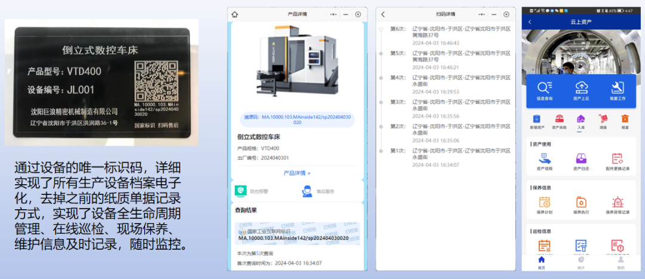This screenshot has width=645, height=279.
Task: Tap the circle close capsule in 扫码详情
Action: (506, 14)
